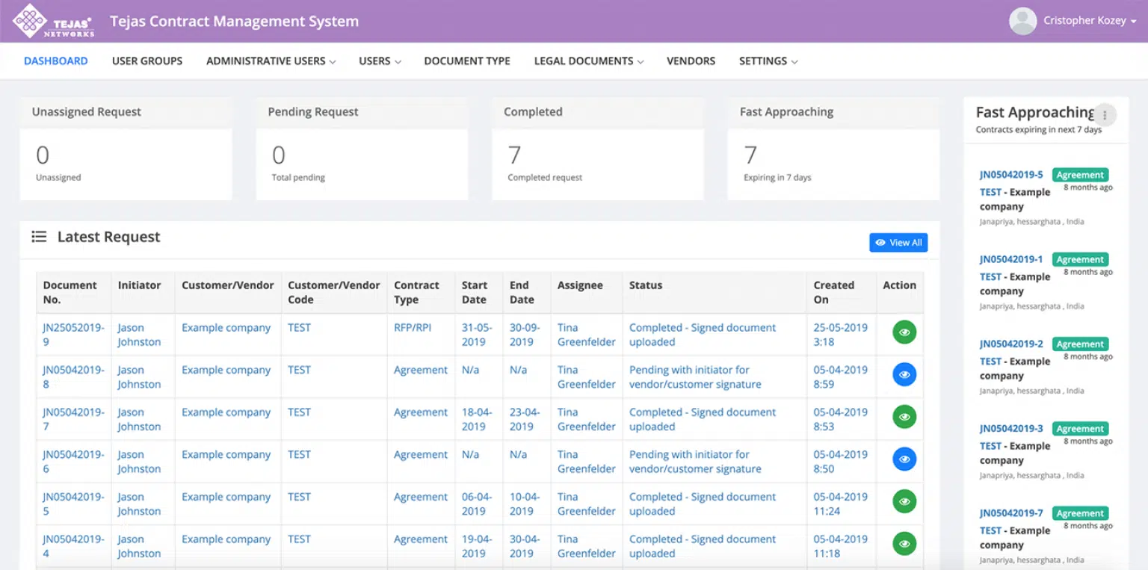1148x570 pixels.
Task: Click the View All button
Action: point(898,242)
